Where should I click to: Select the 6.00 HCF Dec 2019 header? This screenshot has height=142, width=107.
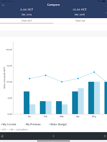point(27,12)
